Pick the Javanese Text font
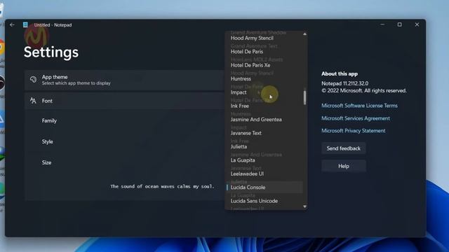 pos(246,133)
